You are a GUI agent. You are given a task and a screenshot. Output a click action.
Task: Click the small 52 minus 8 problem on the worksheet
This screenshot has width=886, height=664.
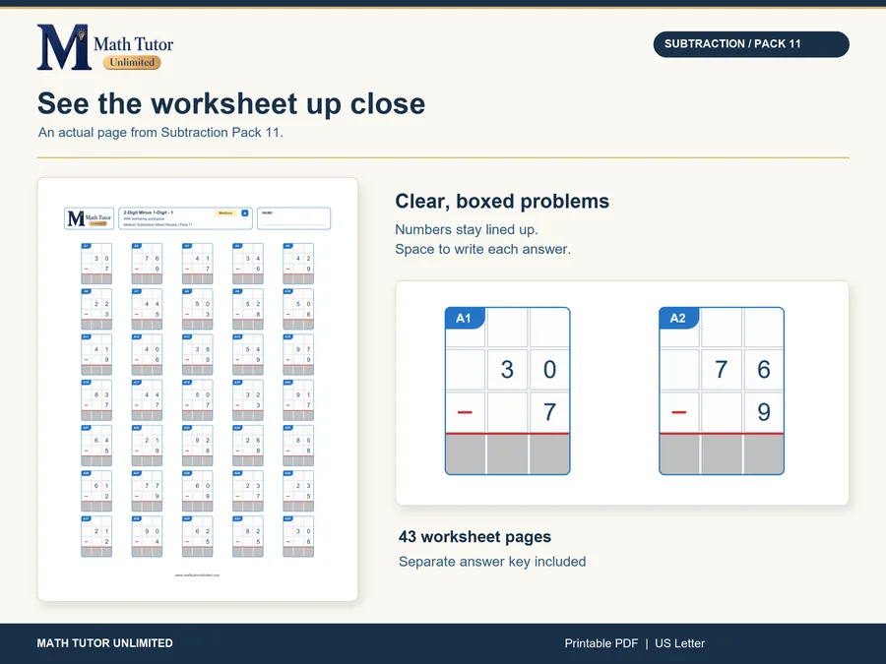tap(248, 309)
